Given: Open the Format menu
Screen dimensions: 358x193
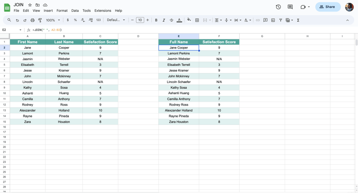Looking at the screenshot, I should click(x=62, y=11).
